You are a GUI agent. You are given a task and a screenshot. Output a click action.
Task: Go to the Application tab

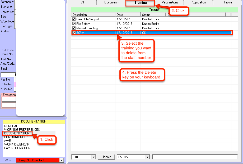pos(198,3)
